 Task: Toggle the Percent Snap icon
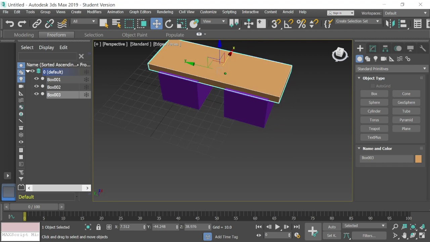(x=301, y=24)
